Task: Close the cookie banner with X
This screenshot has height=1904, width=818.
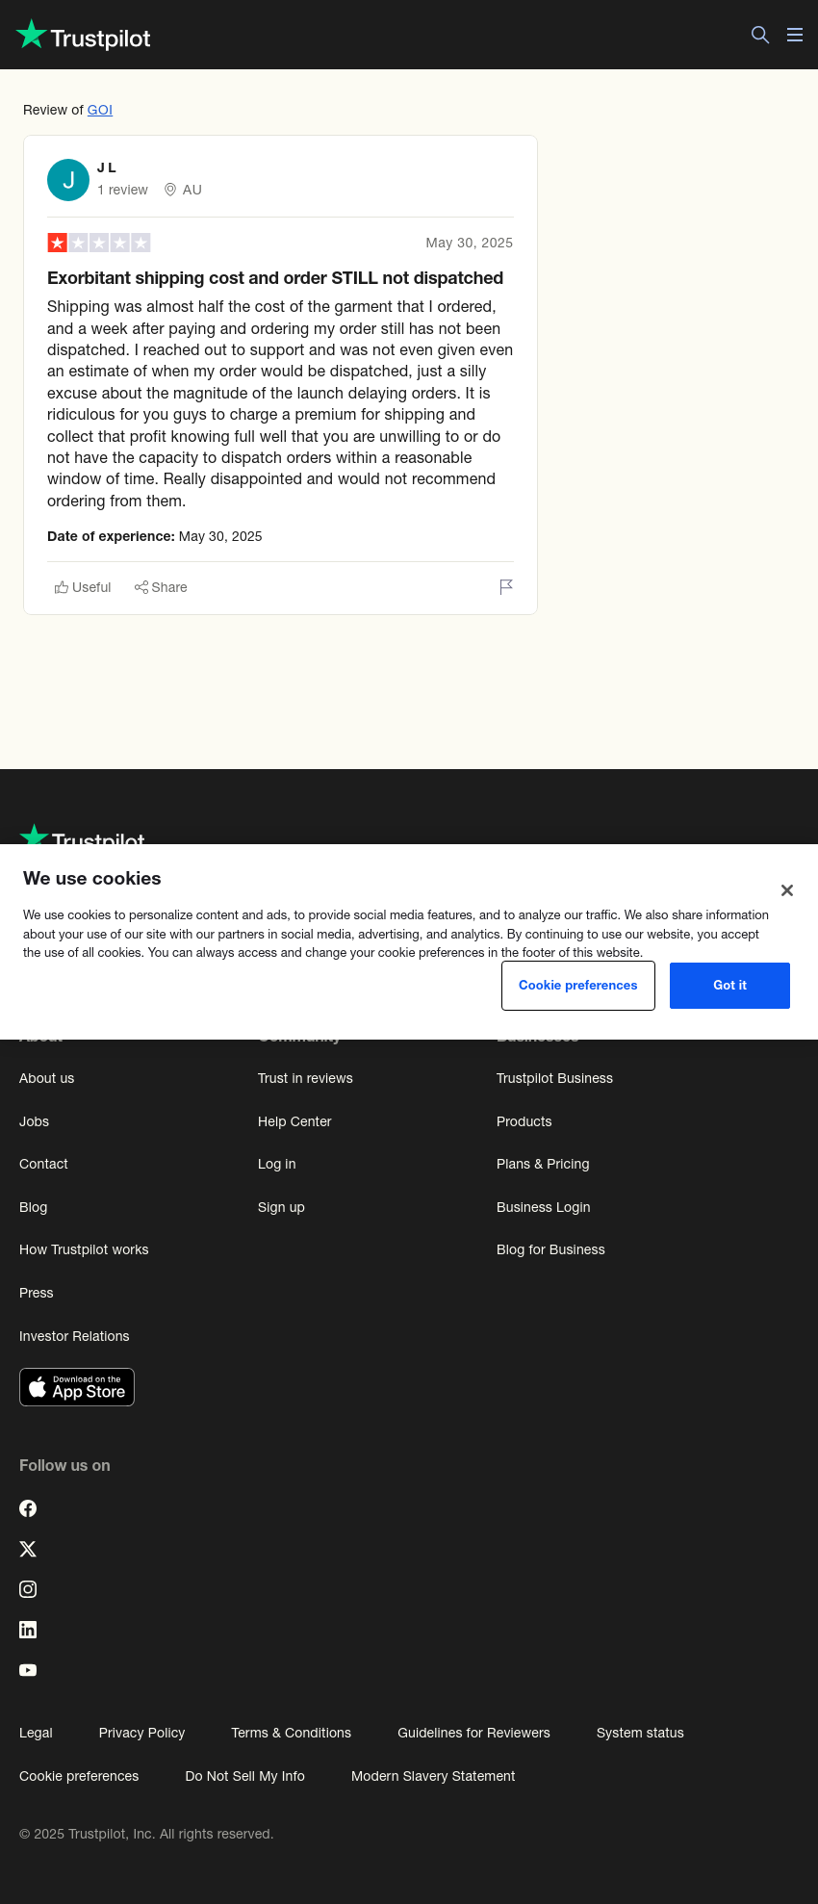Action: pyautogui.click(x=787, y=890)
